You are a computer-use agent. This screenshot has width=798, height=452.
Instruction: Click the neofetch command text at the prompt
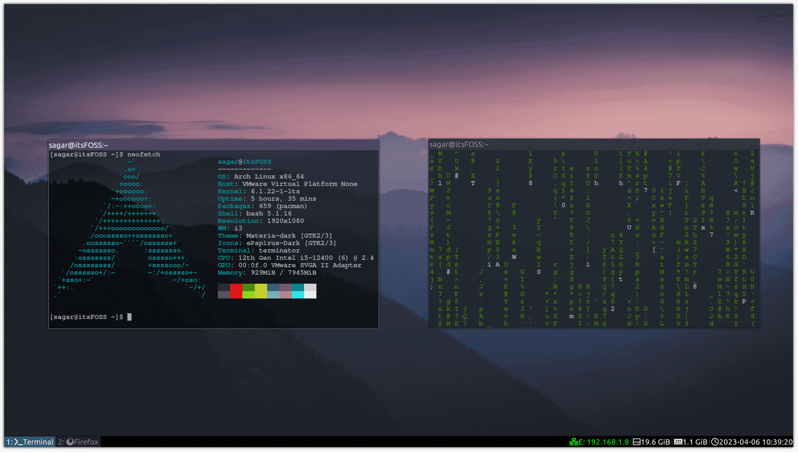(x=144, y=154)
